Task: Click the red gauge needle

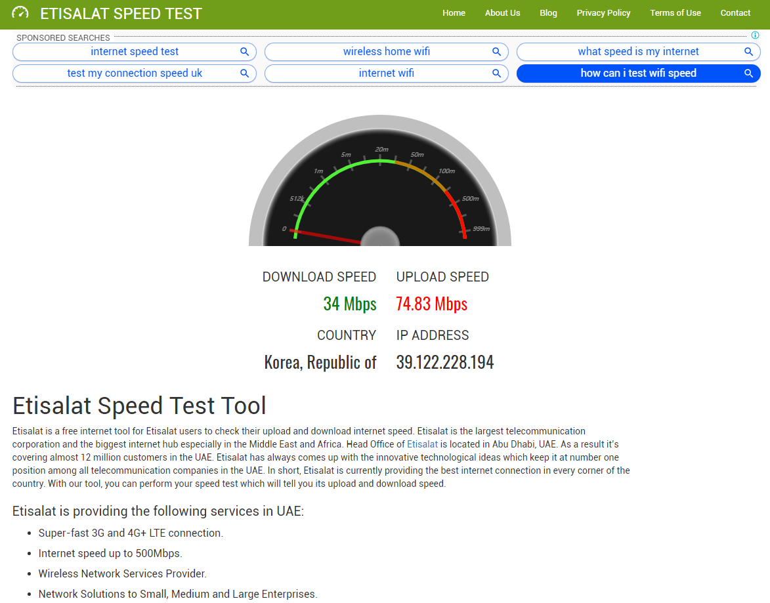Action: coord(326,236)
